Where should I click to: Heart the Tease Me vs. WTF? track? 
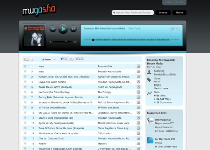(25, 87)
